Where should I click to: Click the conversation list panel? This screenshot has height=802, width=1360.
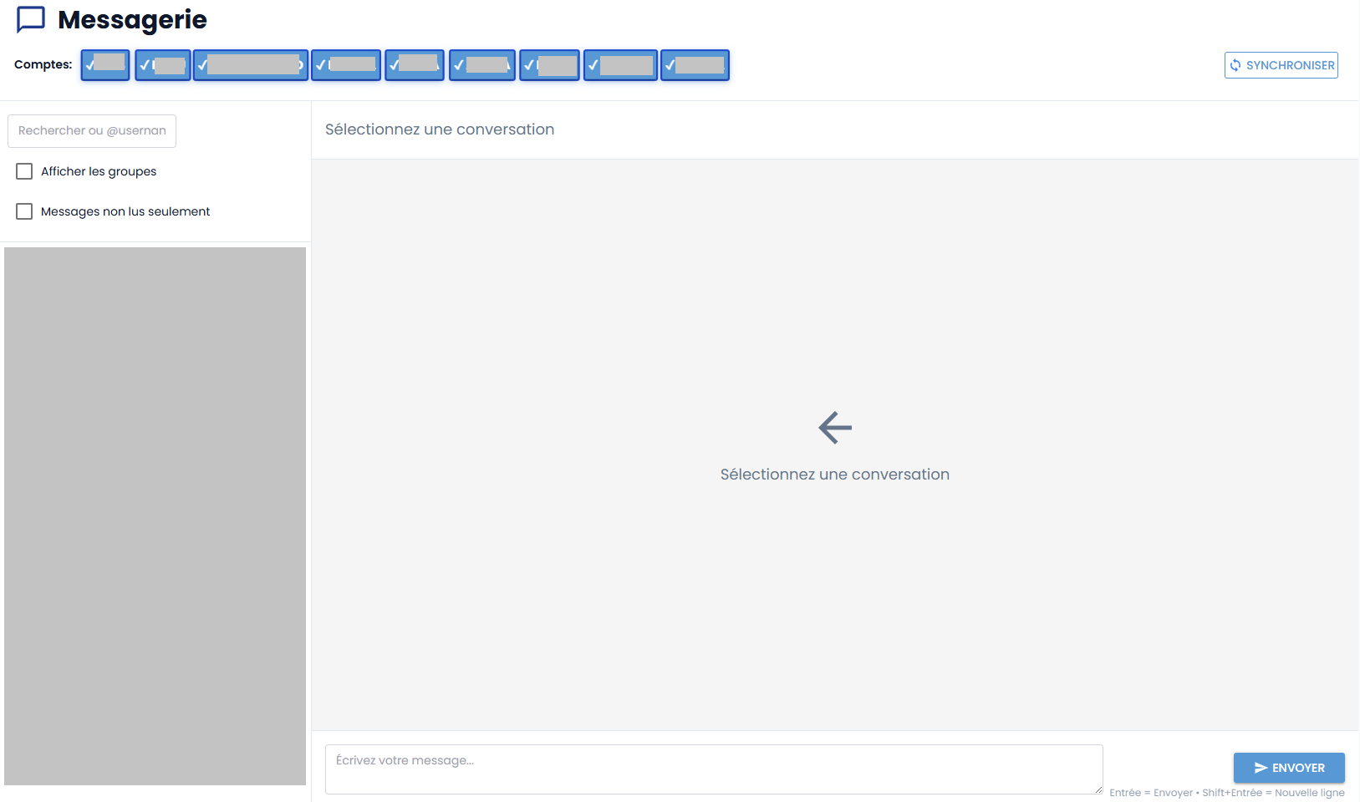(155, 515)
